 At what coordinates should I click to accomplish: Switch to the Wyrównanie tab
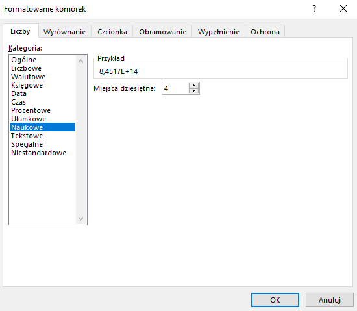[65, 32]
